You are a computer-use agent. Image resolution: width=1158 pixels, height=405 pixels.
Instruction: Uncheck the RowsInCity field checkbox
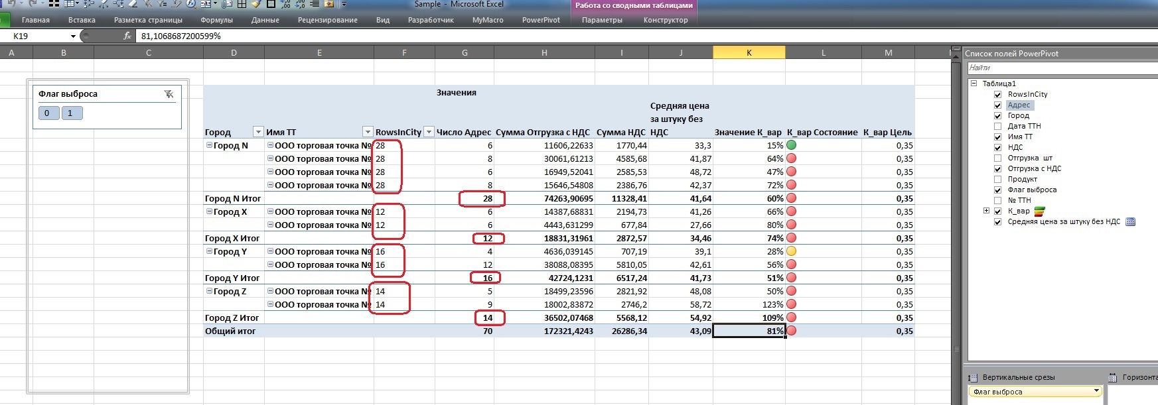(x=997, y=94)
